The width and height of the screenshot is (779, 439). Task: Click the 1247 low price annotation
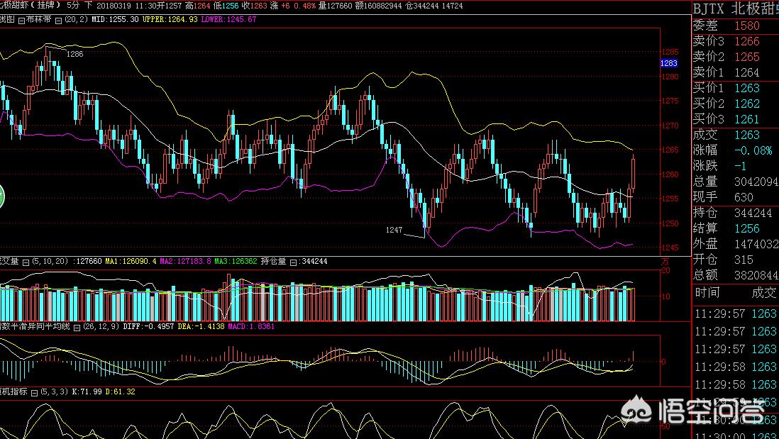pyautogui.click(x=394, y=230)
